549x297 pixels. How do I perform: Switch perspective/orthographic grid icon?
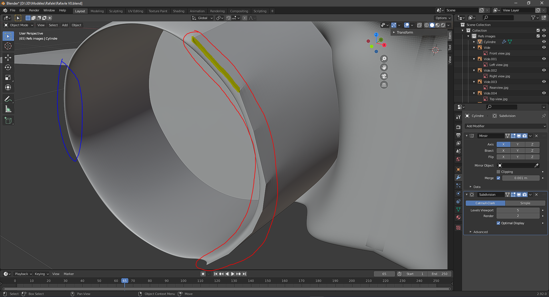[384, 85]
